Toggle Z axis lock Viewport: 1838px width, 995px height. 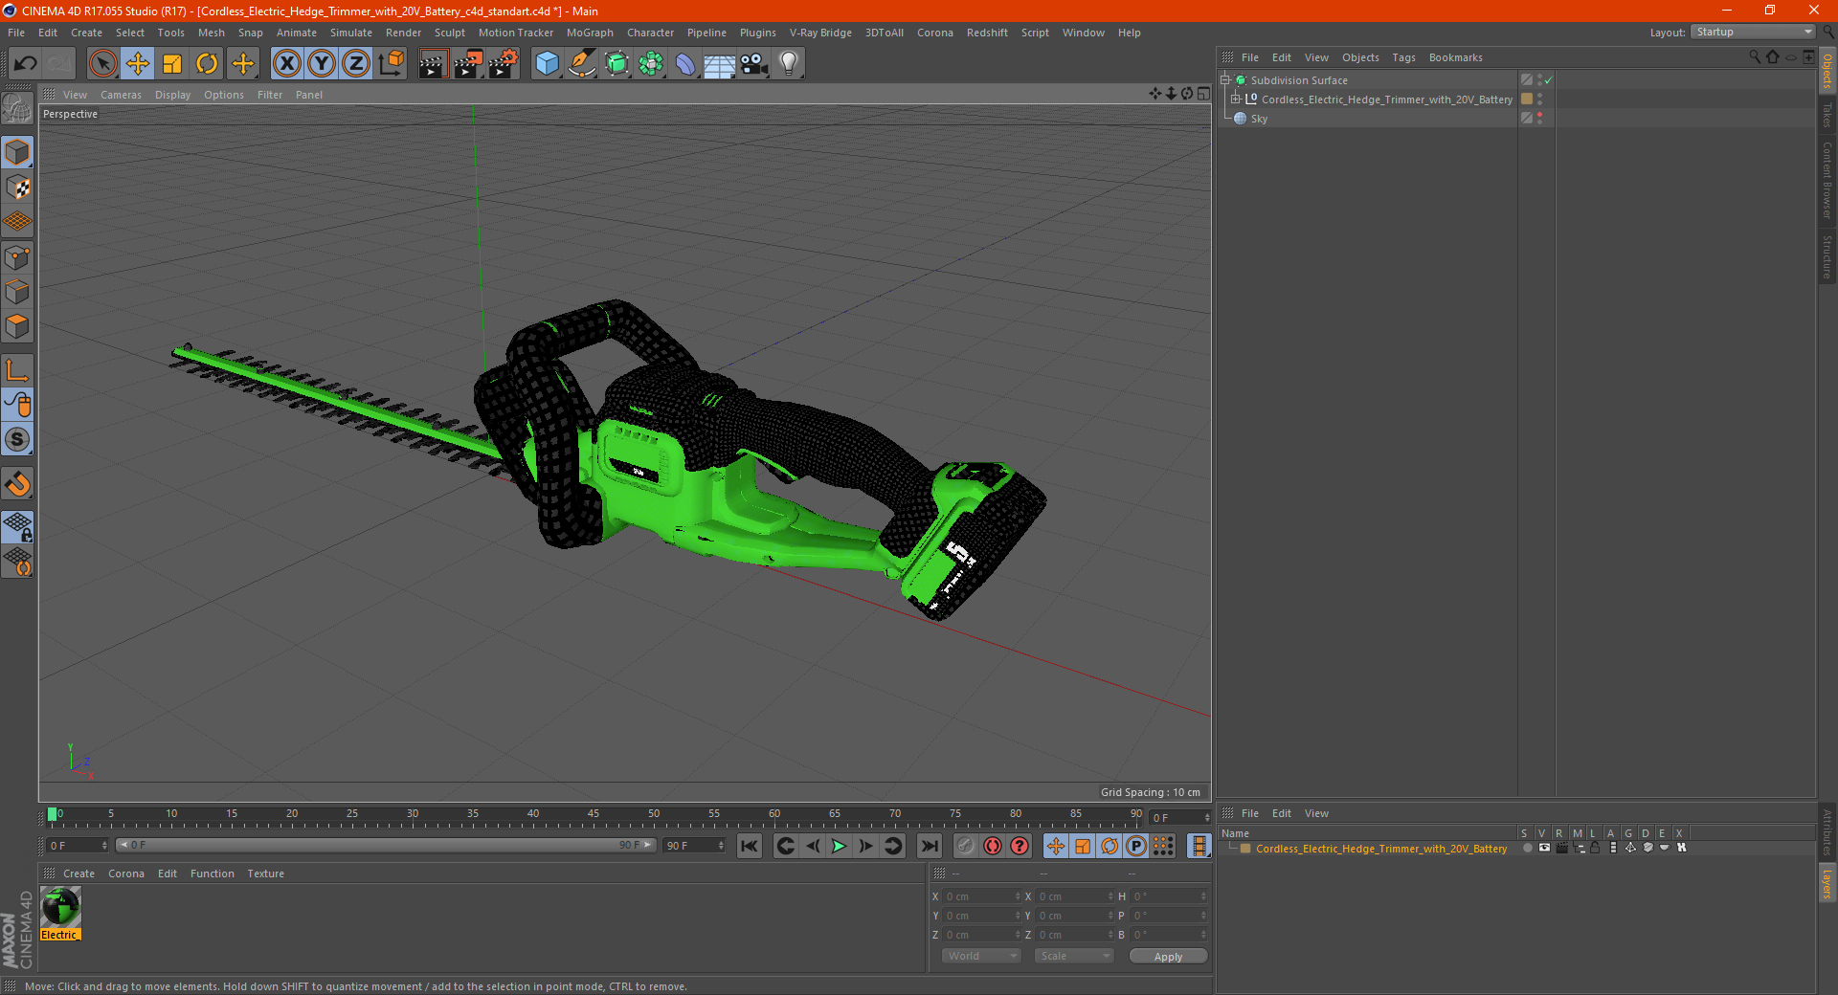pos(356,64)
